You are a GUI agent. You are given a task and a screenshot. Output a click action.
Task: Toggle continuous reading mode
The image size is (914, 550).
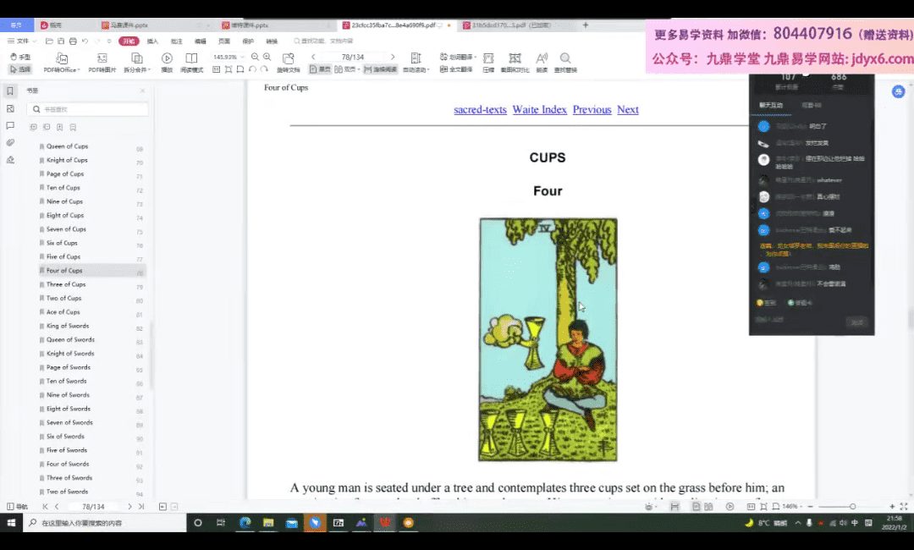380,69
